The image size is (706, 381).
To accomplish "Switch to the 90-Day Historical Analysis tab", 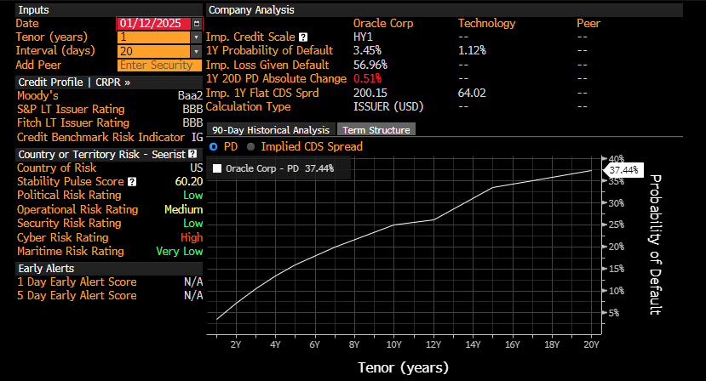I will click(x=271, y=130).
